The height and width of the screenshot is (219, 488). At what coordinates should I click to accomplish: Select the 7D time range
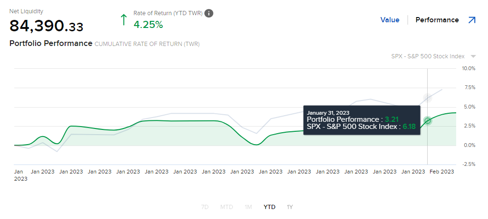point(205,207)
